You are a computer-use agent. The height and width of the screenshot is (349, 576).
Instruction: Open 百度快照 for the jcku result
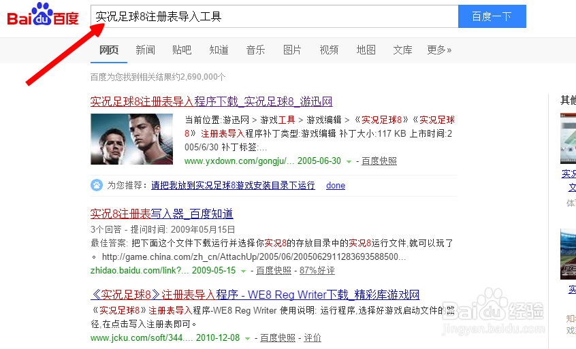[278, 337]
